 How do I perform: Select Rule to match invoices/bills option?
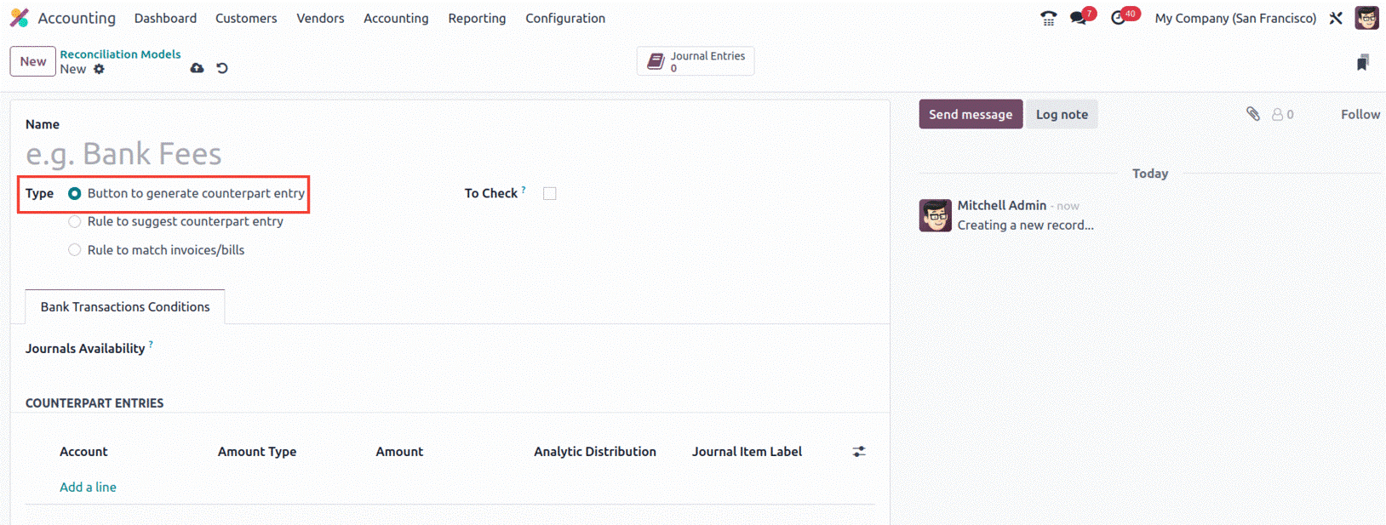pos(156,250)
